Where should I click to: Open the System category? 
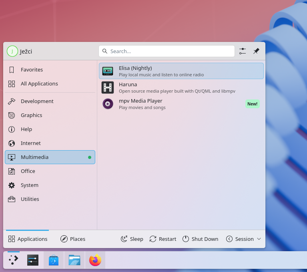coord(50,185)
